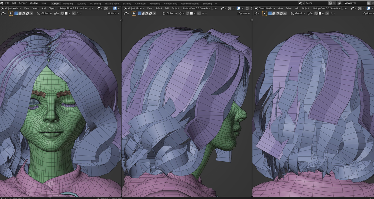The image size is (374, 199).
Task: Open the Object menu in left viewport
Action: (52, 8)
